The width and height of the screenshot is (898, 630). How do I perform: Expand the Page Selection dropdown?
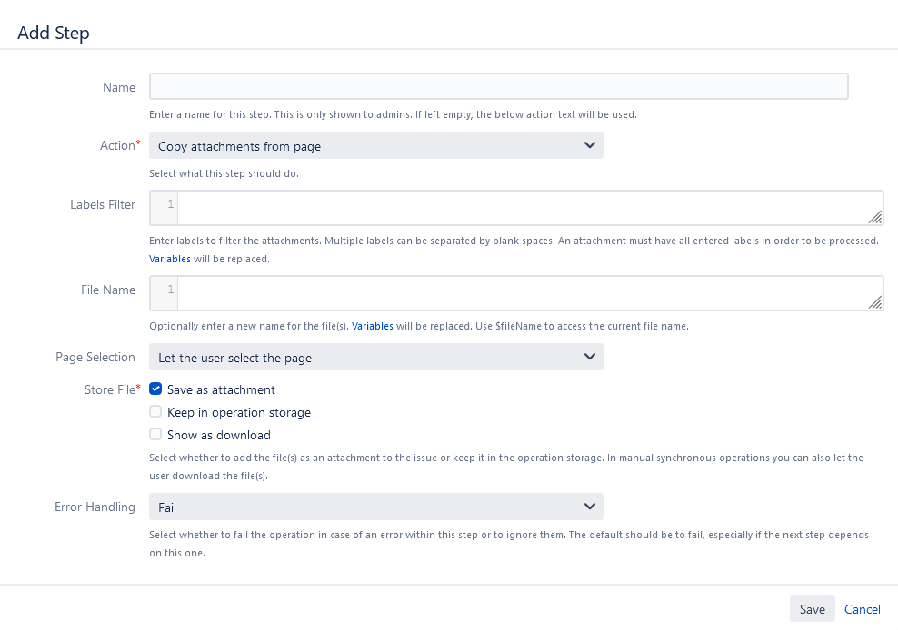(375, 357)
